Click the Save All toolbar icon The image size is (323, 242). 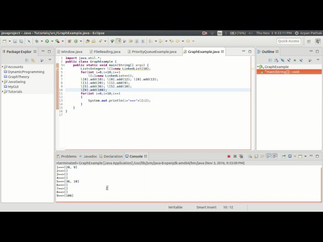coord(21,41)
